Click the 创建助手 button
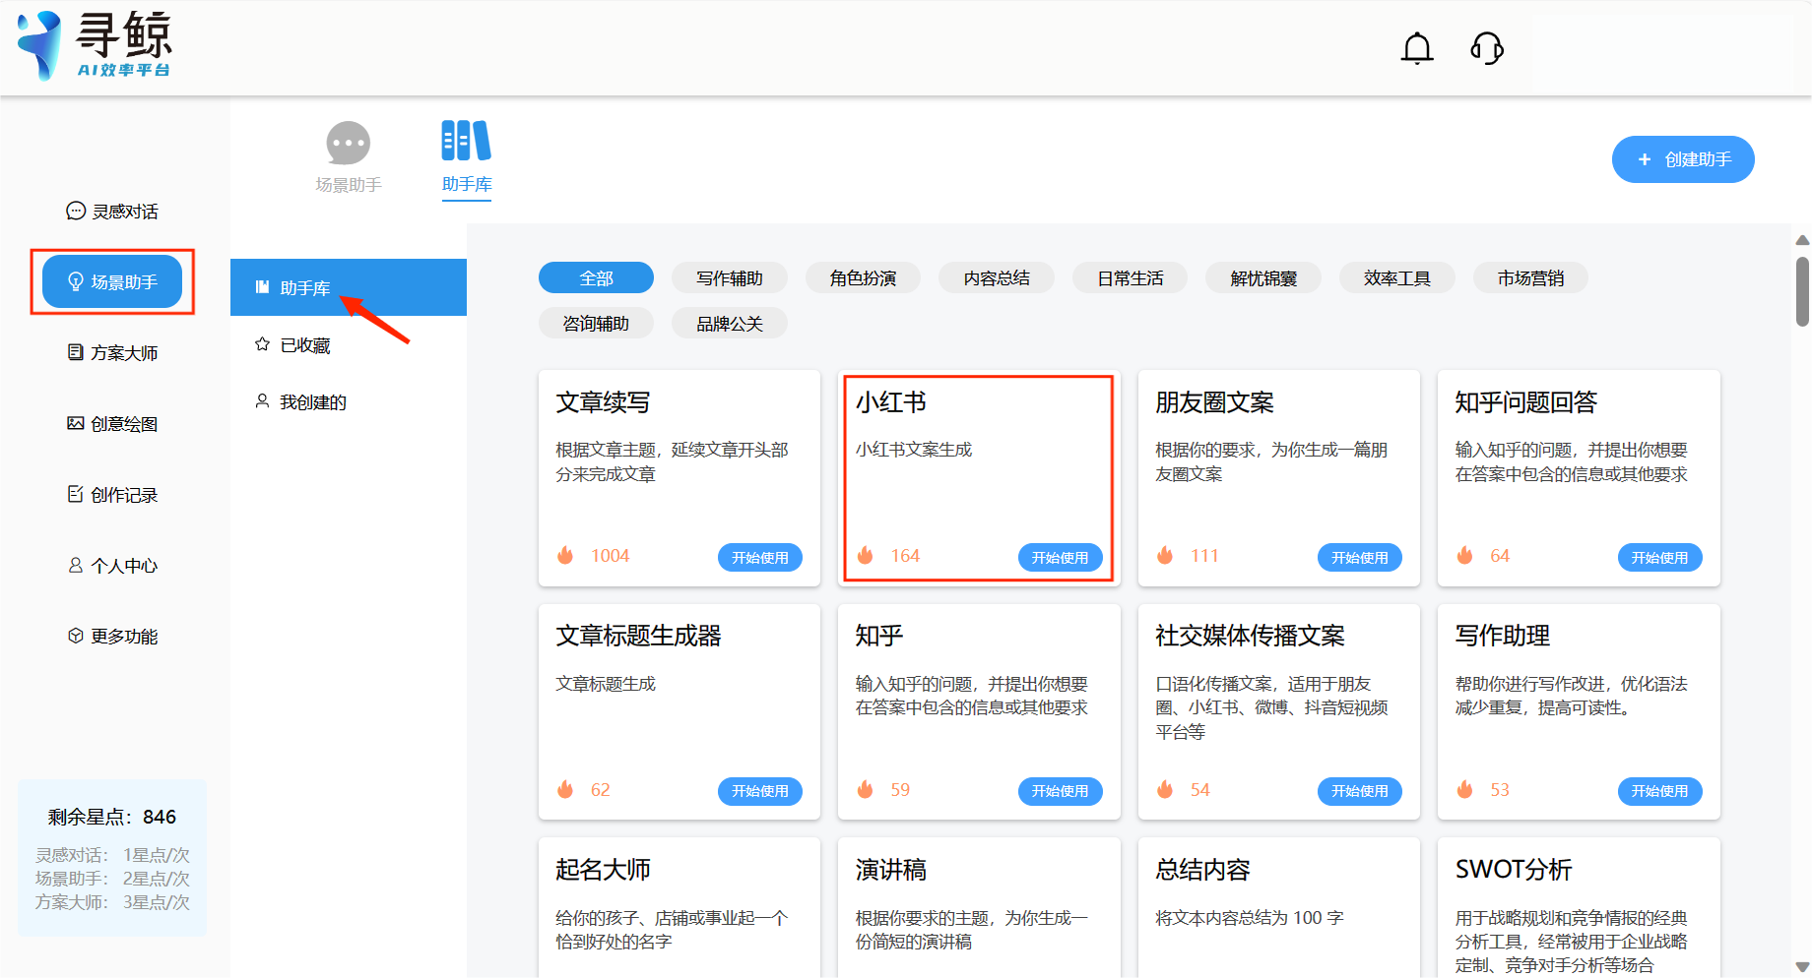This screenshot has height=978, width=1812. click(x=1682, y=159)
